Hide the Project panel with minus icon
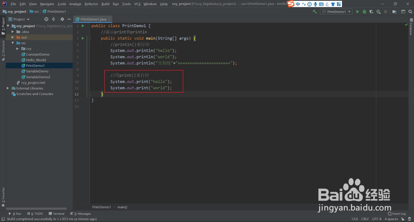Screen dimensions: 414x222 point(69,19)
